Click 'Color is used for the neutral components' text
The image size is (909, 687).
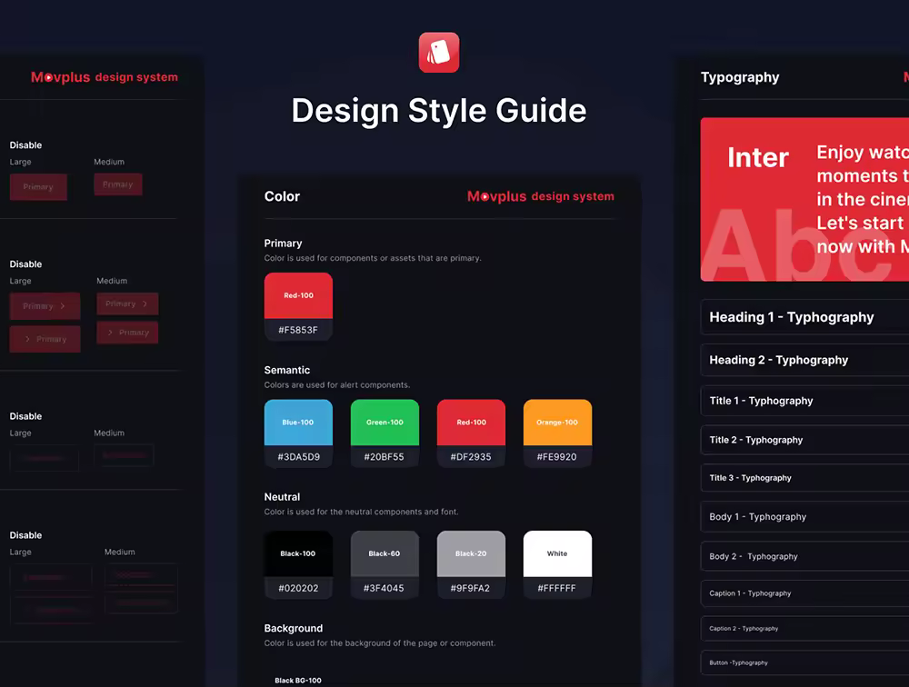(361, 512)
